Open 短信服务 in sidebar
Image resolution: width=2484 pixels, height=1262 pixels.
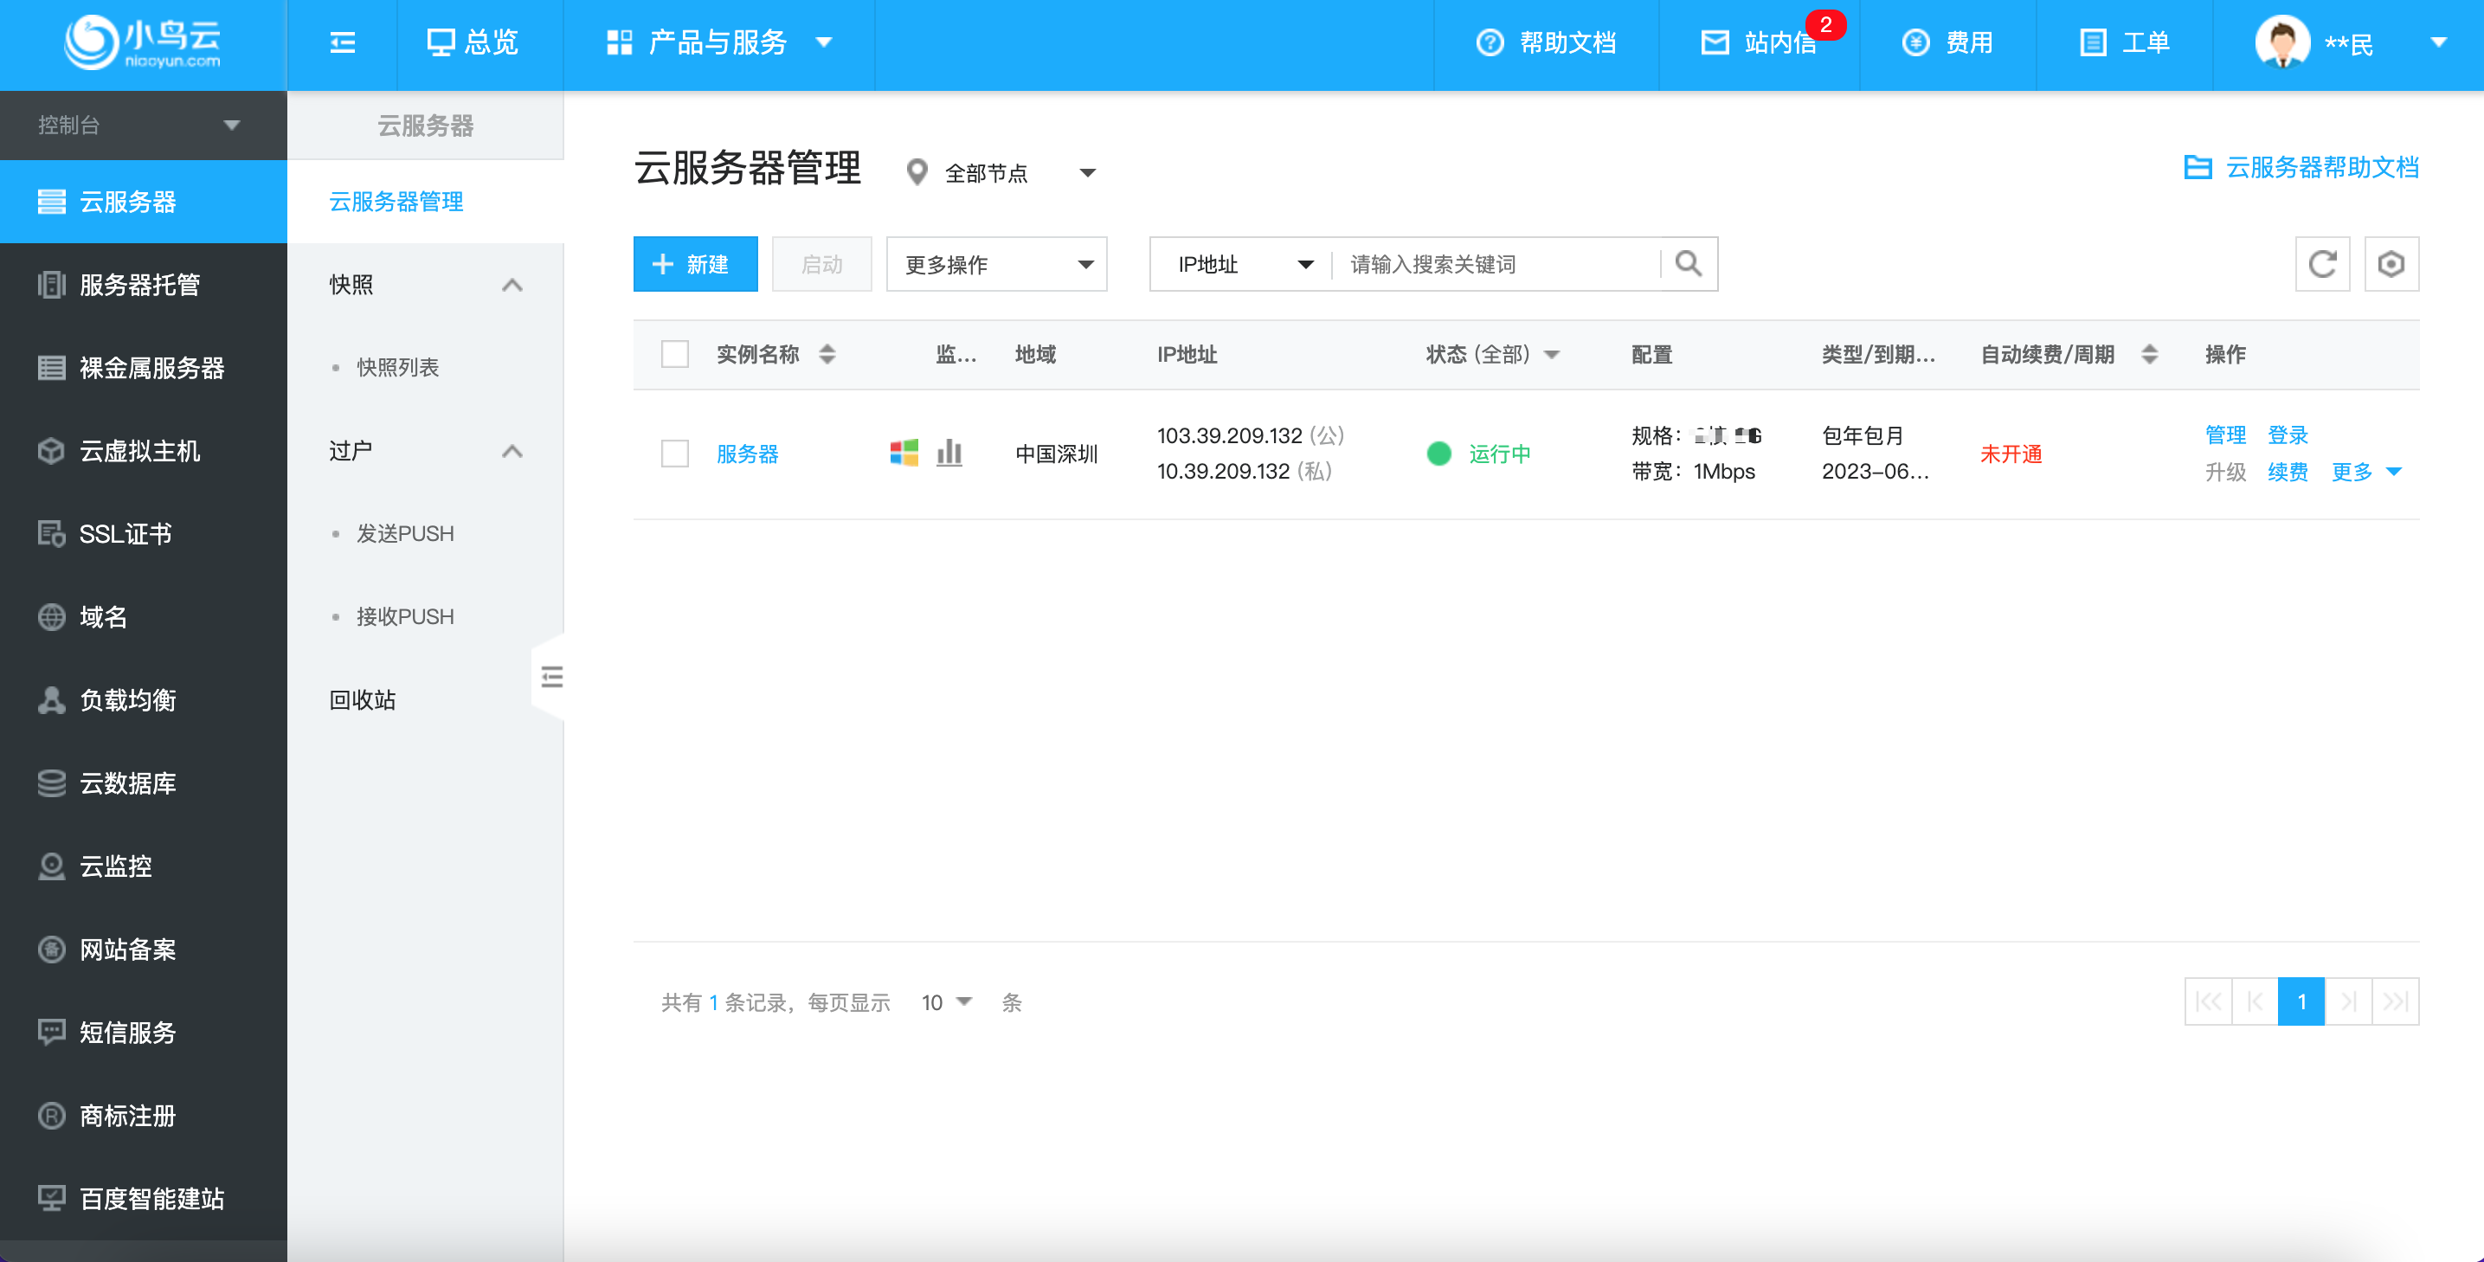click(143, 1032)
